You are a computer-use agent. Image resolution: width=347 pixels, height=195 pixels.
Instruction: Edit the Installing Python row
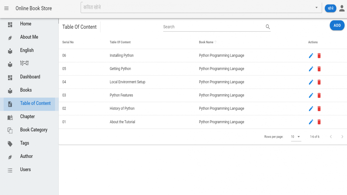pos(311,56)
